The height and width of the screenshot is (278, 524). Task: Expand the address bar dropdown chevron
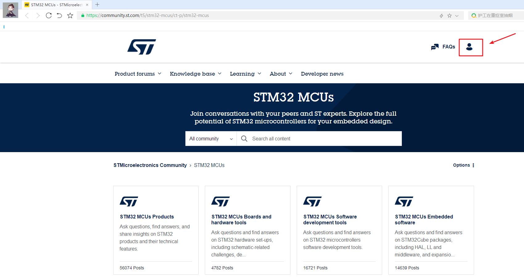click(457, 16)
